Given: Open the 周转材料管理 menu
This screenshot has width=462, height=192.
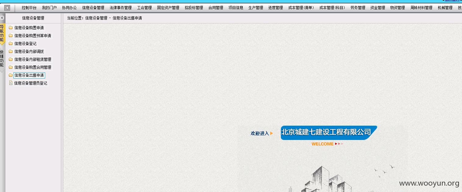Looking at the screenshot, I should (x=421, y=8).
